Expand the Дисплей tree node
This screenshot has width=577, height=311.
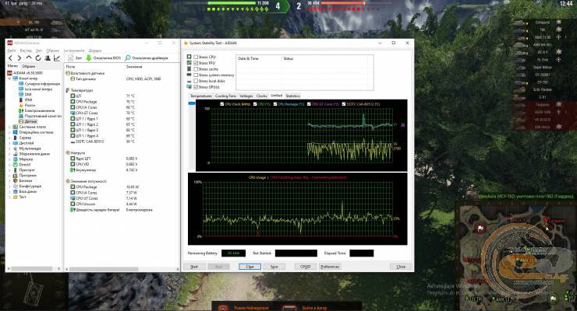(x=9, y=143)
